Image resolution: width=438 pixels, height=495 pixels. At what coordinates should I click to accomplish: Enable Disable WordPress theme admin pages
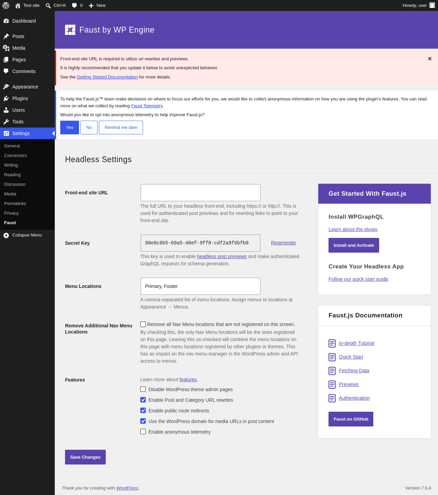pos(143,389)
